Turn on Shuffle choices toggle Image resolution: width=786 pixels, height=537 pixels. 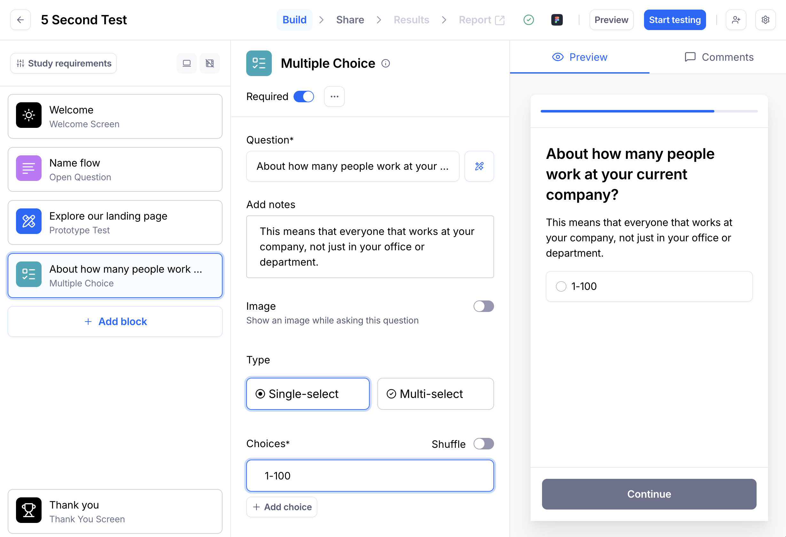[483, 444]
